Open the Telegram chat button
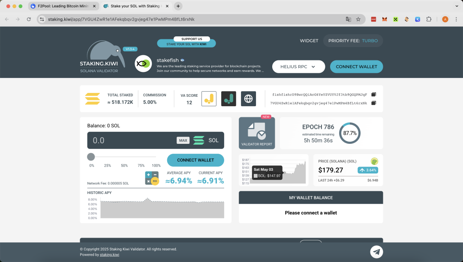 coord(376,252)
